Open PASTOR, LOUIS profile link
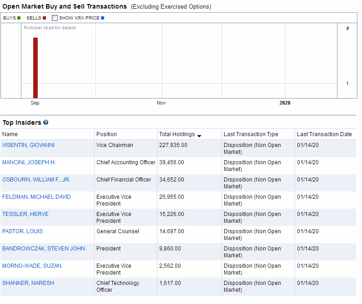This screenshot has width=362, height=304. pos(22,231)
